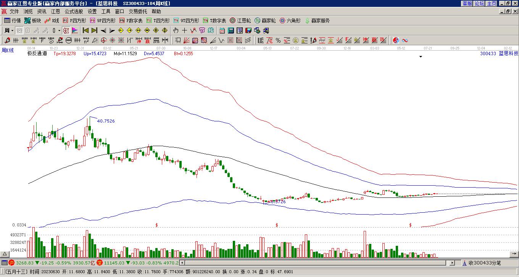Toggle the 权 rights adjustment icon
The image size is (519, 277).
(66, 30)
